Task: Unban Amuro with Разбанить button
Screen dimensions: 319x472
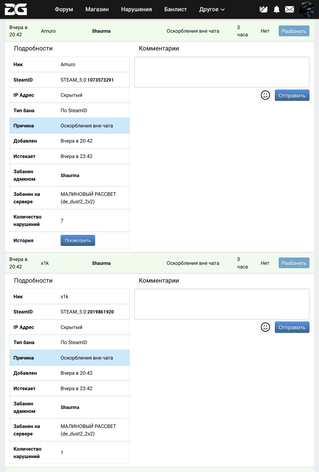Action: coord(294,31)
